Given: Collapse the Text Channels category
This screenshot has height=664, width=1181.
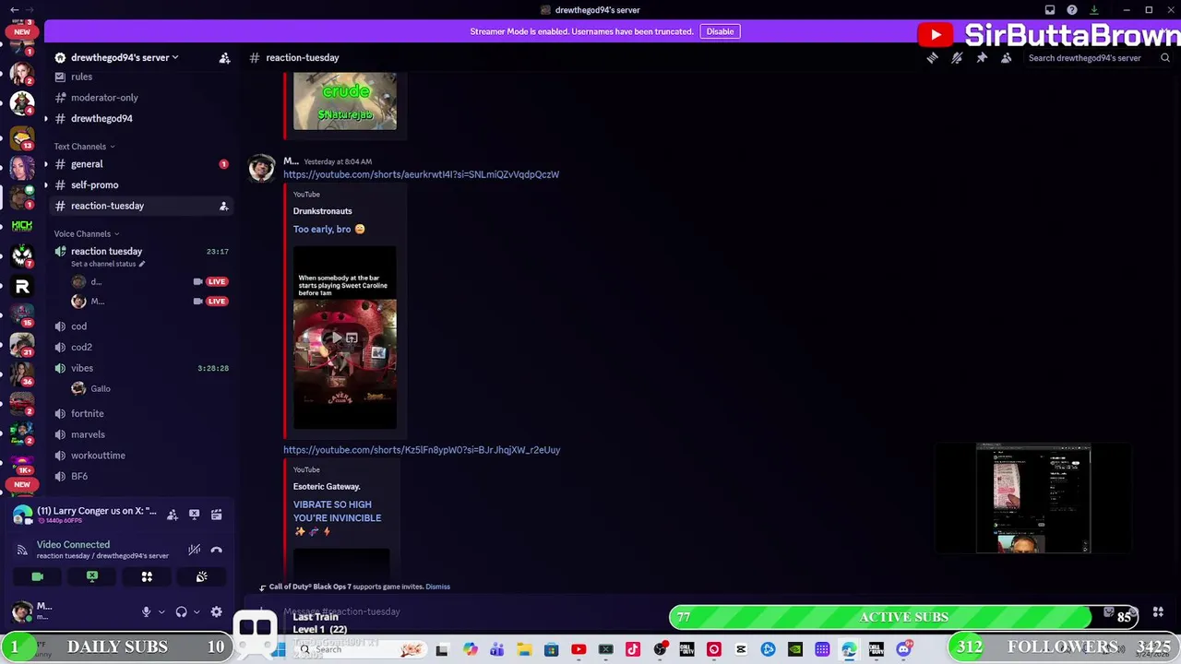Looking at the screenshot, I should (x=84, y=147).
